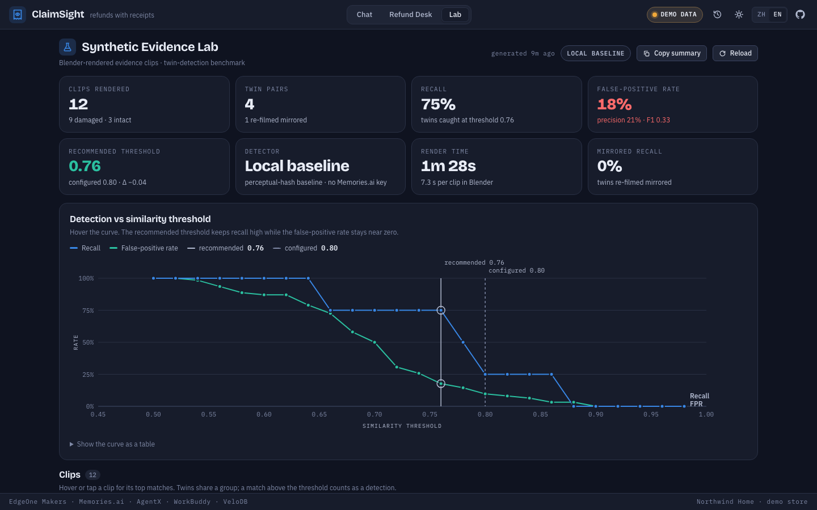Image resolution: width=817 pixels, height=510 pixels.
Task: Click the LOCAL BASELINE badge
Action: (x=596, y=53)
